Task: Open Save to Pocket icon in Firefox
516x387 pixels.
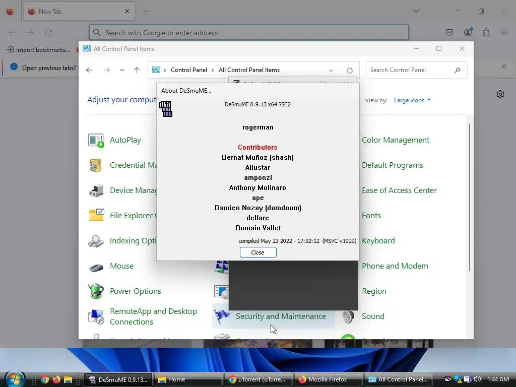Action: (449, 32)
